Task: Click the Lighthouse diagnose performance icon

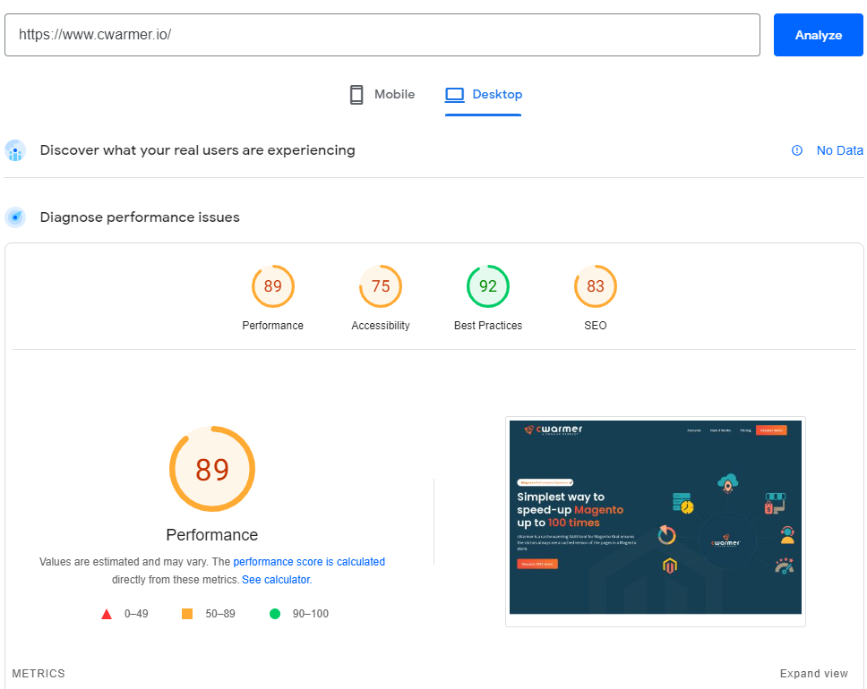Action: click(x=15, y=217)
